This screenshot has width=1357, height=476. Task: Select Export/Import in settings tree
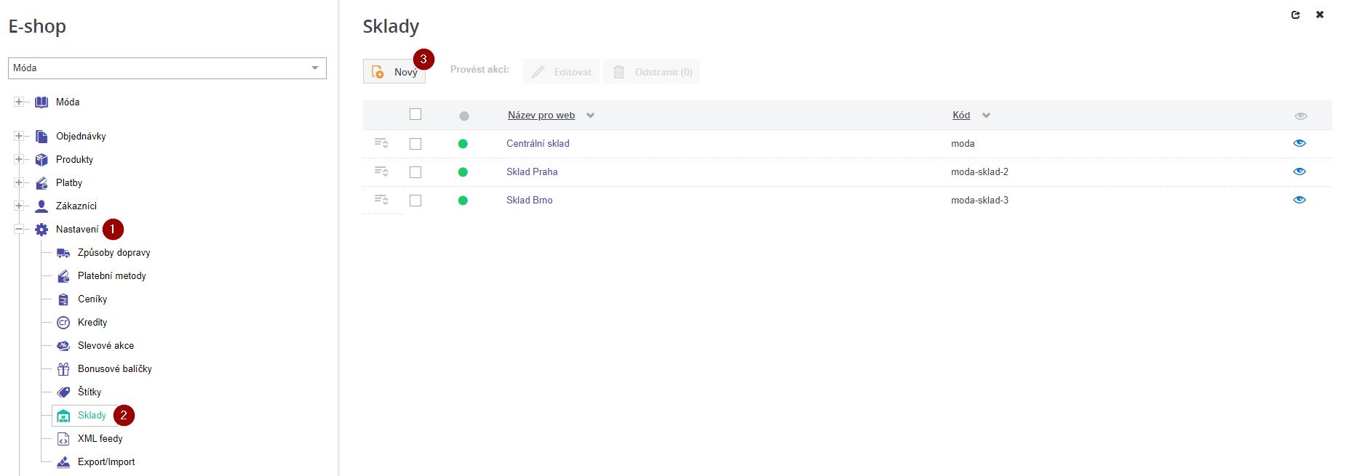tap(106, 462)
